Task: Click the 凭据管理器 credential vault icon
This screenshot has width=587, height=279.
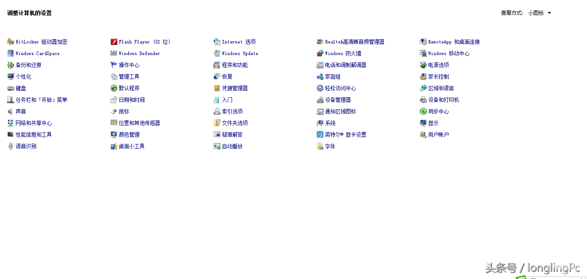Action: (x=217, y=88)
